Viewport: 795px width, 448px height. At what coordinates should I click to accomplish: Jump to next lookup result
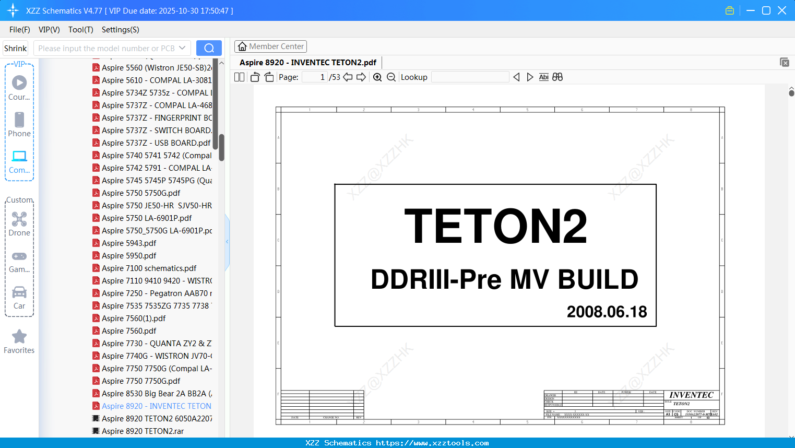[x=530, y=77]
